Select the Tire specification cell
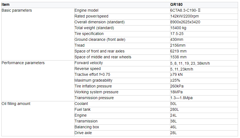This screenshot has height=138, width=240. [89, 34]
